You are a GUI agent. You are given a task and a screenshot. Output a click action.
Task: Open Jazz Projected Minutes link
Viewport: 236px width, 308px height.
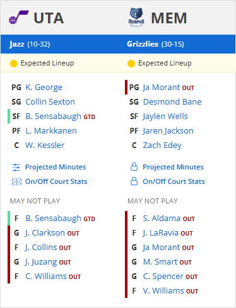[56, 167]
